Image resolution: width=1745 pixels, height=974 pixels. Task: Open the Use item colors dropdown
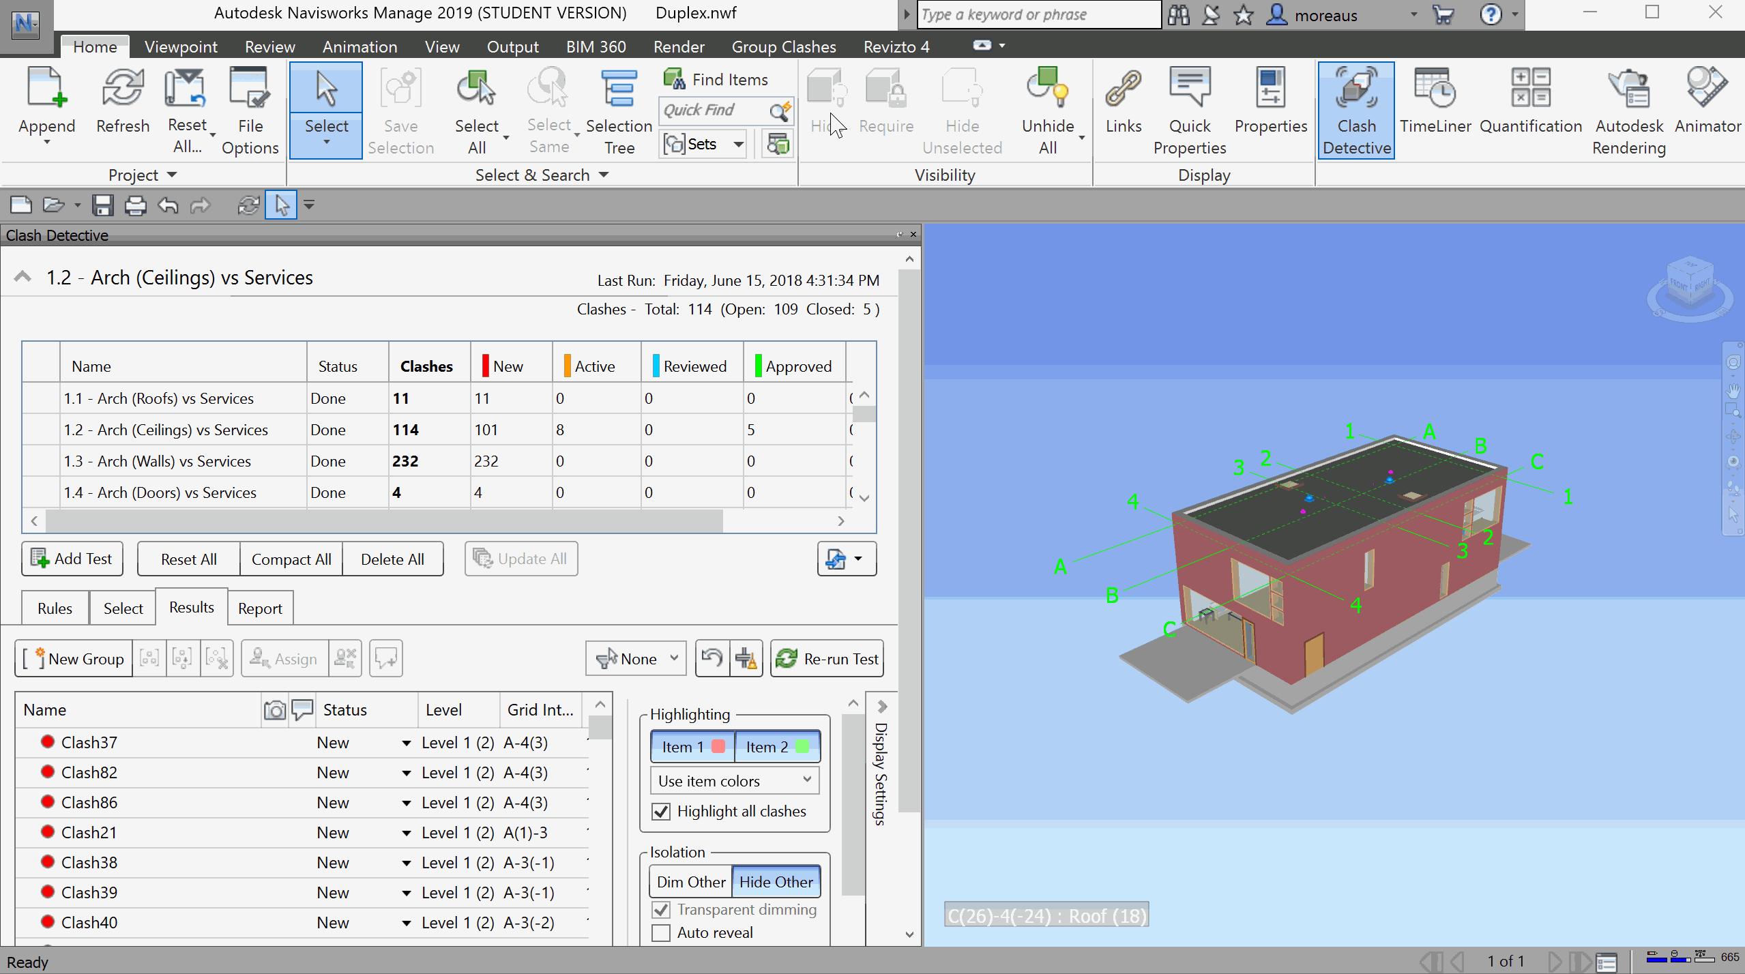(x=735, y=780)
